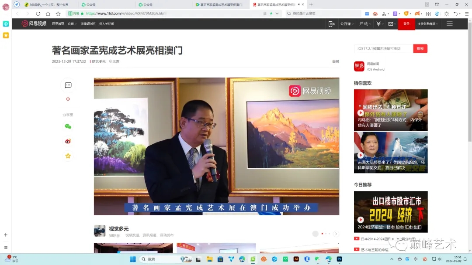472x265 pixels.
Task: Expand the 严选 dropdown
Action: tap(363, 24)
